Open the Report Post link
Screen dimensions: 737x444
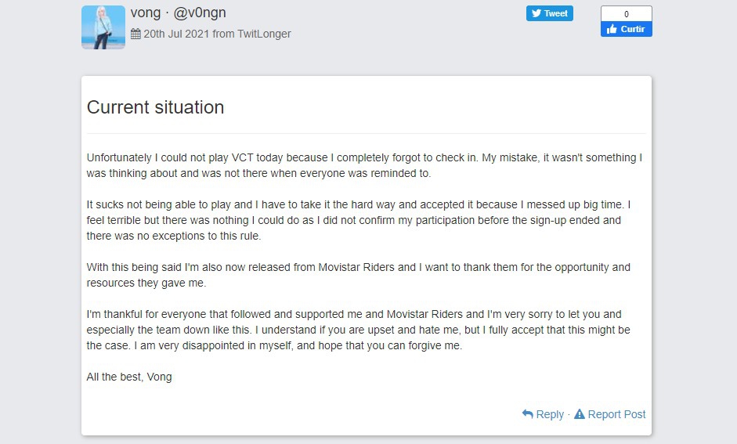[x=616, y=414]
